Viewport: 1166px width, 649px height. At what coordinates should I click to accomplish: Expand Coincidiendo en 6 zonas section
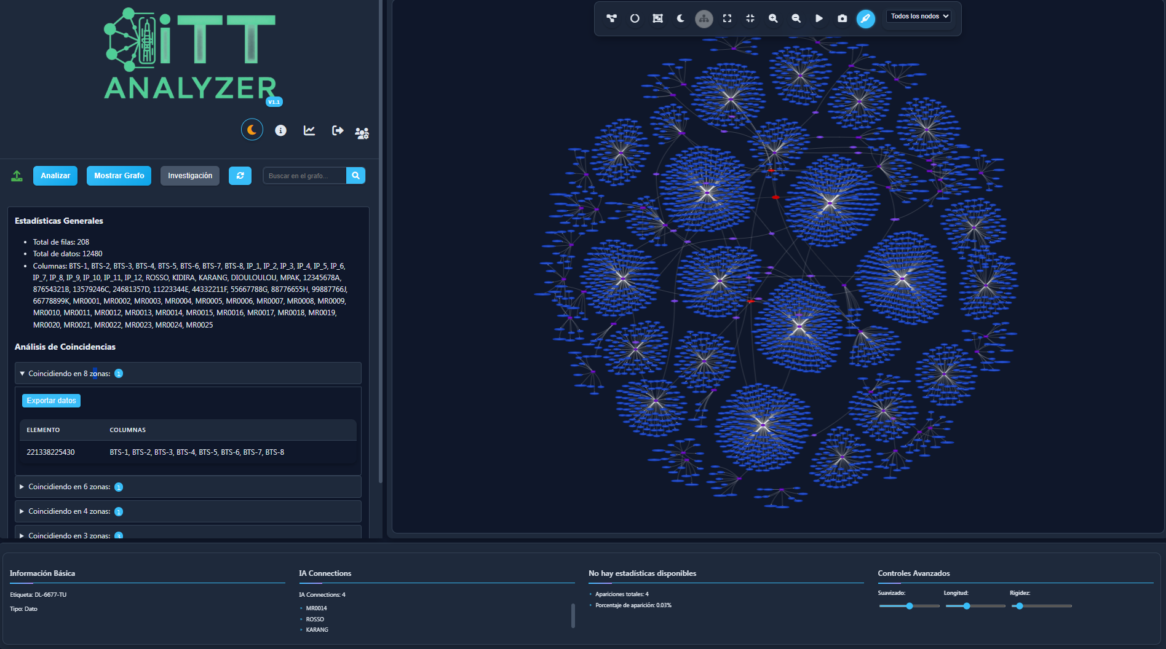(188, 487)
